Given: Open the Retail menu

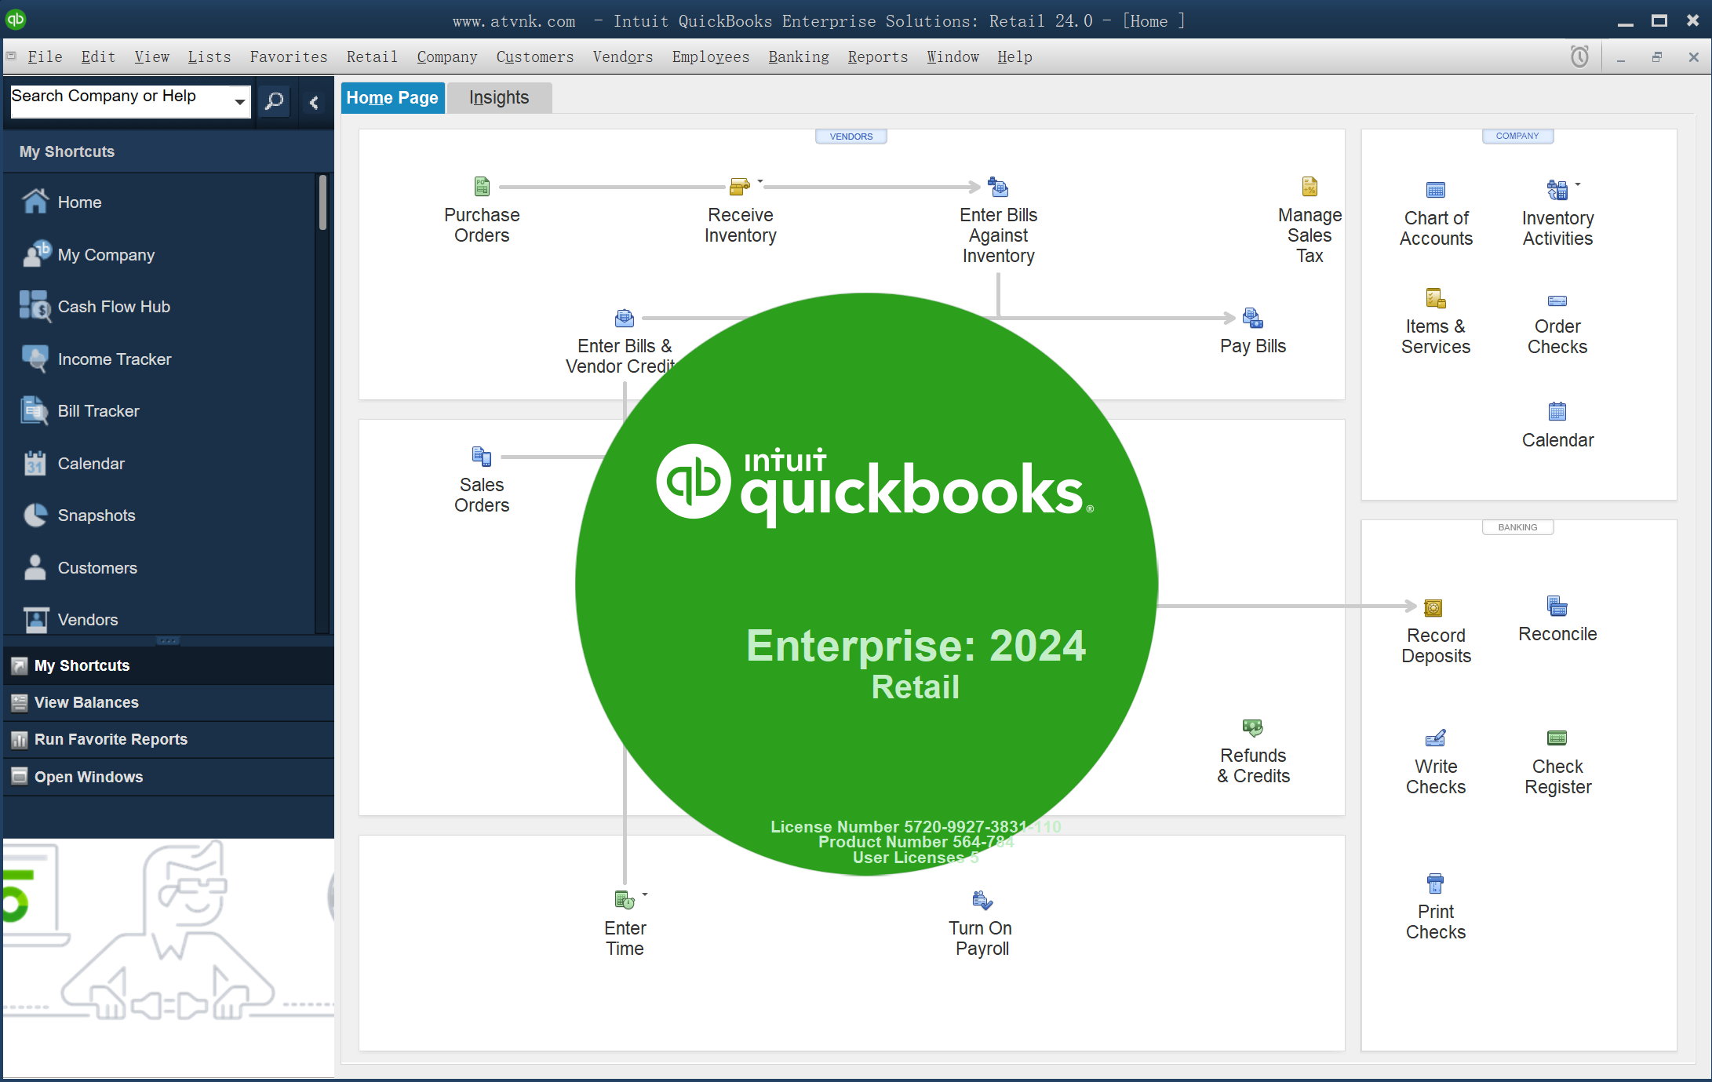Looking at the screenshot, I should pyautogui.click(x=372, y=56).
